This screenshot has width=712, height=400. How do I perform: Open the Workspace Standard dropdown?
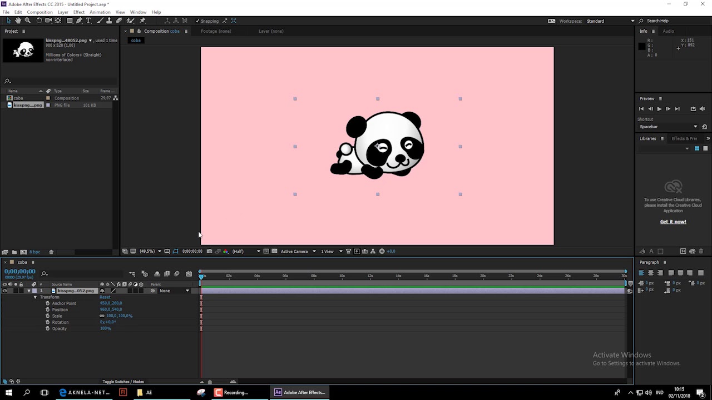pyautogui.click(x=611, y=21)
